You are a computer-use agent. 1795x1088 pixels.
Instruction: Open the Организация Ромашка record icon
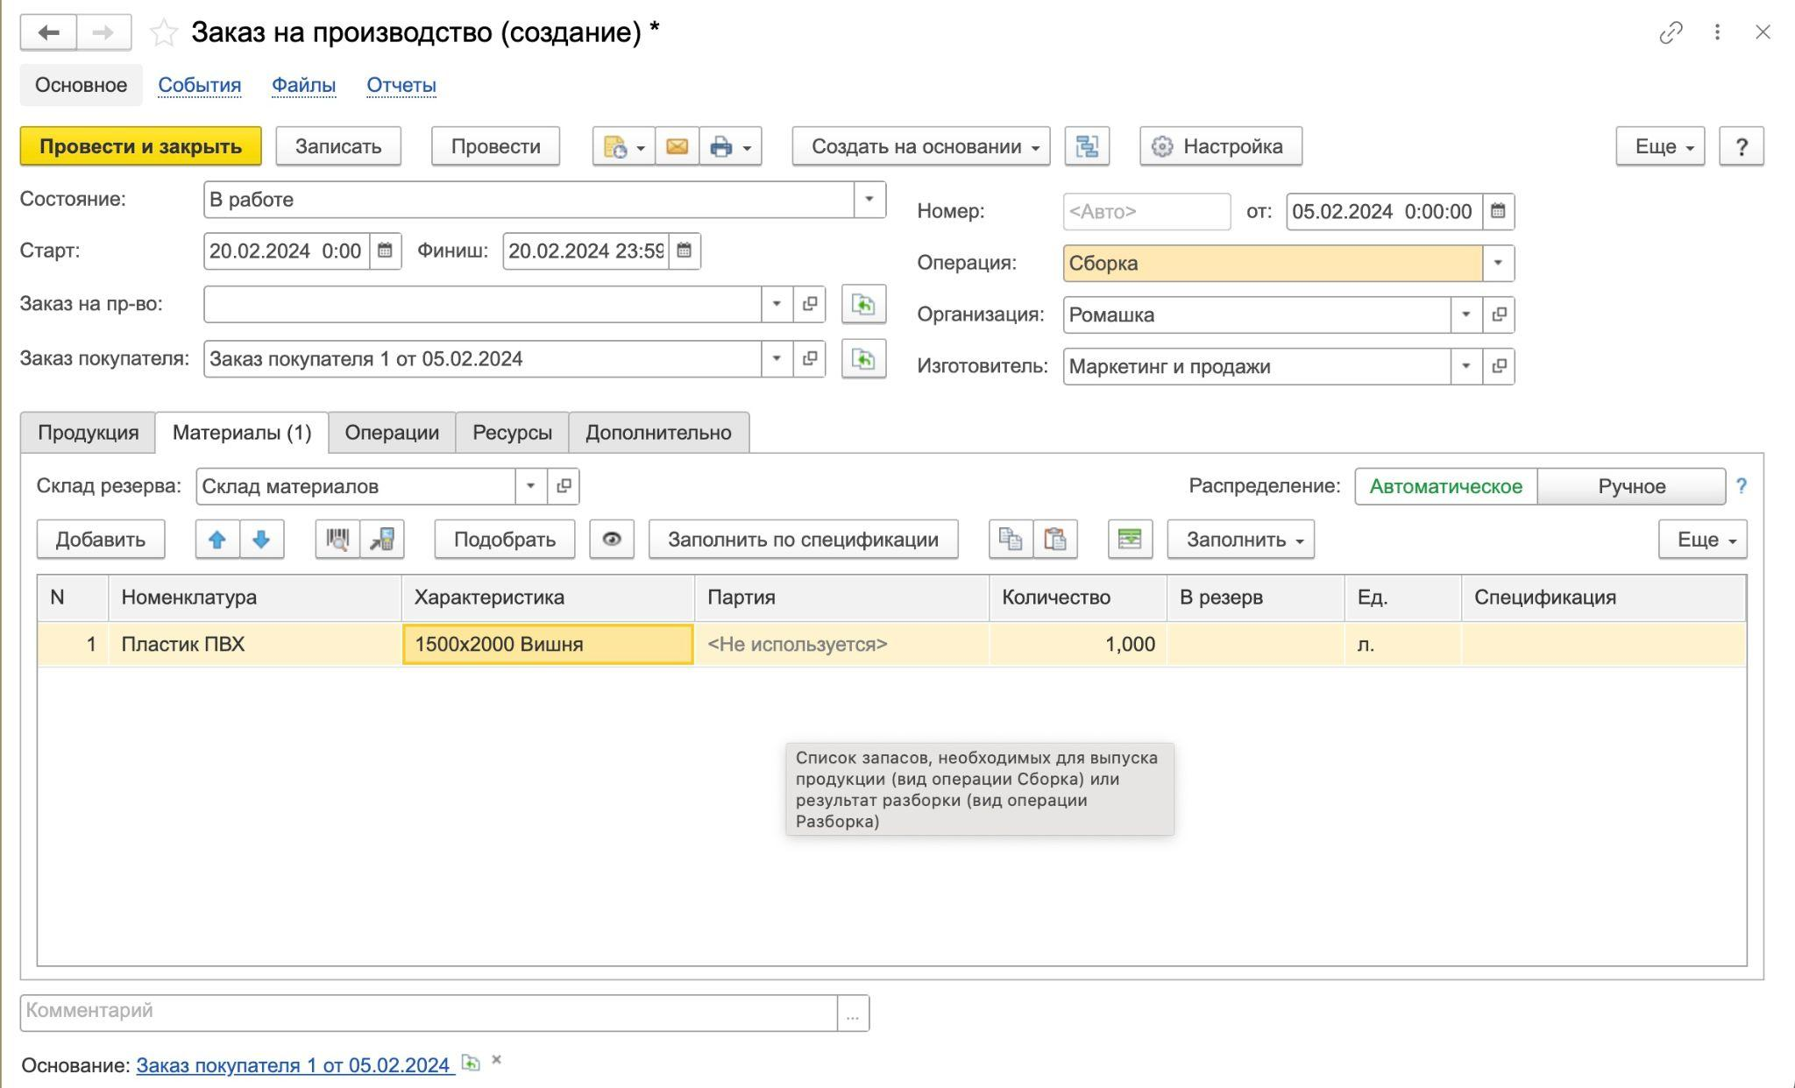coord(1499,314)
